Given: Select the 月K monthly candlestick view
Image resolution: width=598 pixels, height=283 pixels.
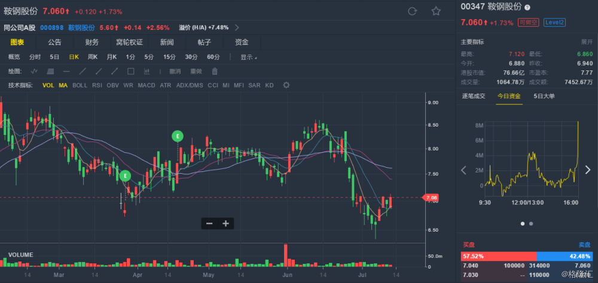Looking at the screenshot, I should [x=112, y=57].
